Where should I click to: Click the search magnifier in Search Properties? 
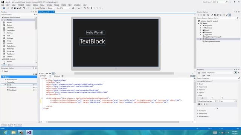pyautogui.click(x=239, y=78)
